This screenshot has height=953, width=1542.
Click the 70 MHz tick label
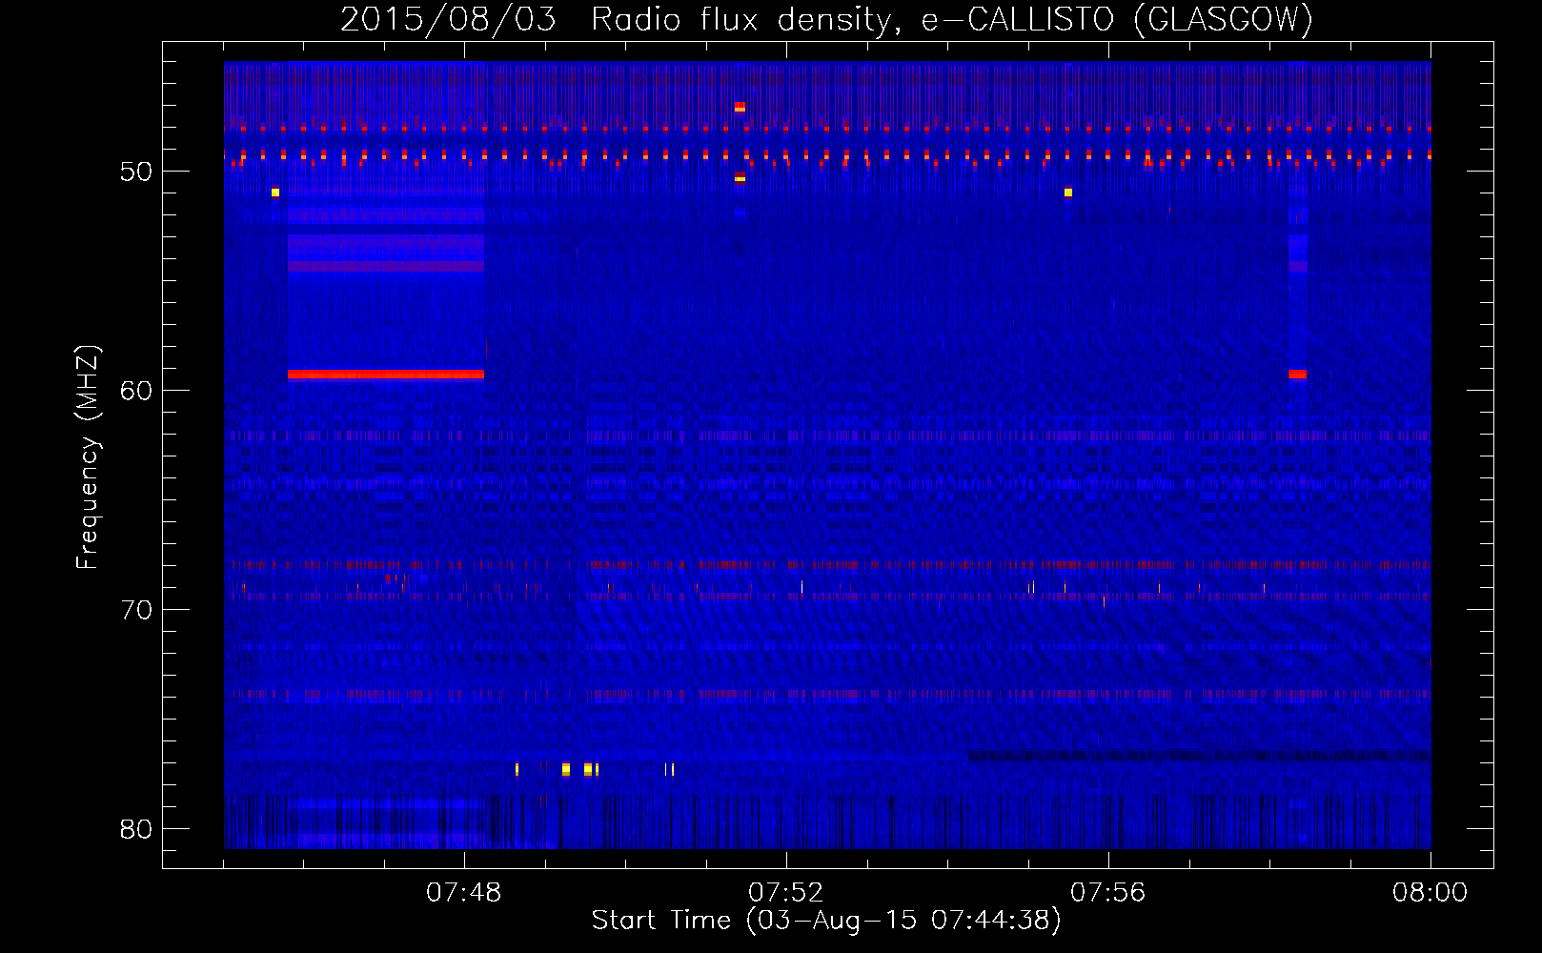tap(136, 610)
